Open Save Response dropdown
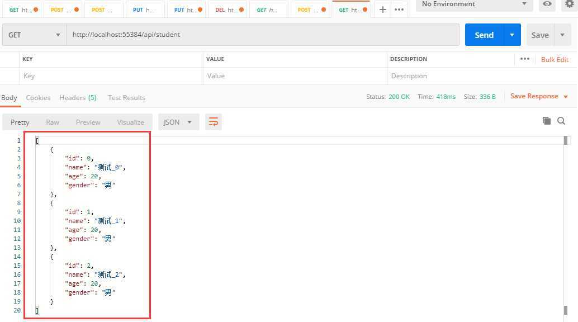The width and height of the screenshot is (578, 322). 539,96
